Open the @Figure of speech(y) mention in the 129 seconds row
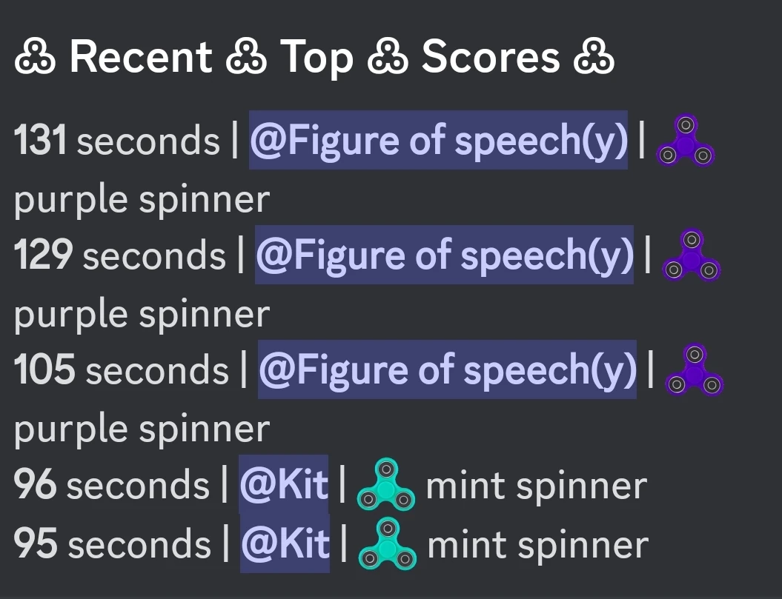This screenshot has width=782, height=599. pos(445,255)
